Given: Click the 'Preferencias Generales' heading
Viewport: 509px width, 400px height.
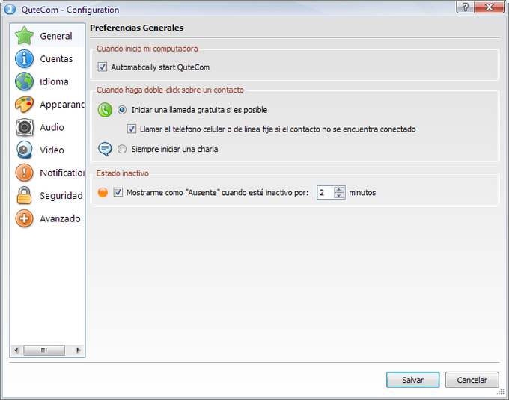Looking at the screenshot, I should [x=137, y=28].
